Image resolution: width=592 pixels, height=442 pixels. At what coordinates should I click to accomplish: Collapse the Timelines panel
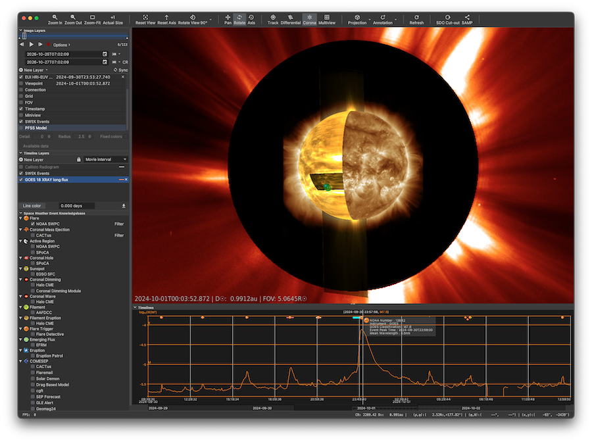135,308
